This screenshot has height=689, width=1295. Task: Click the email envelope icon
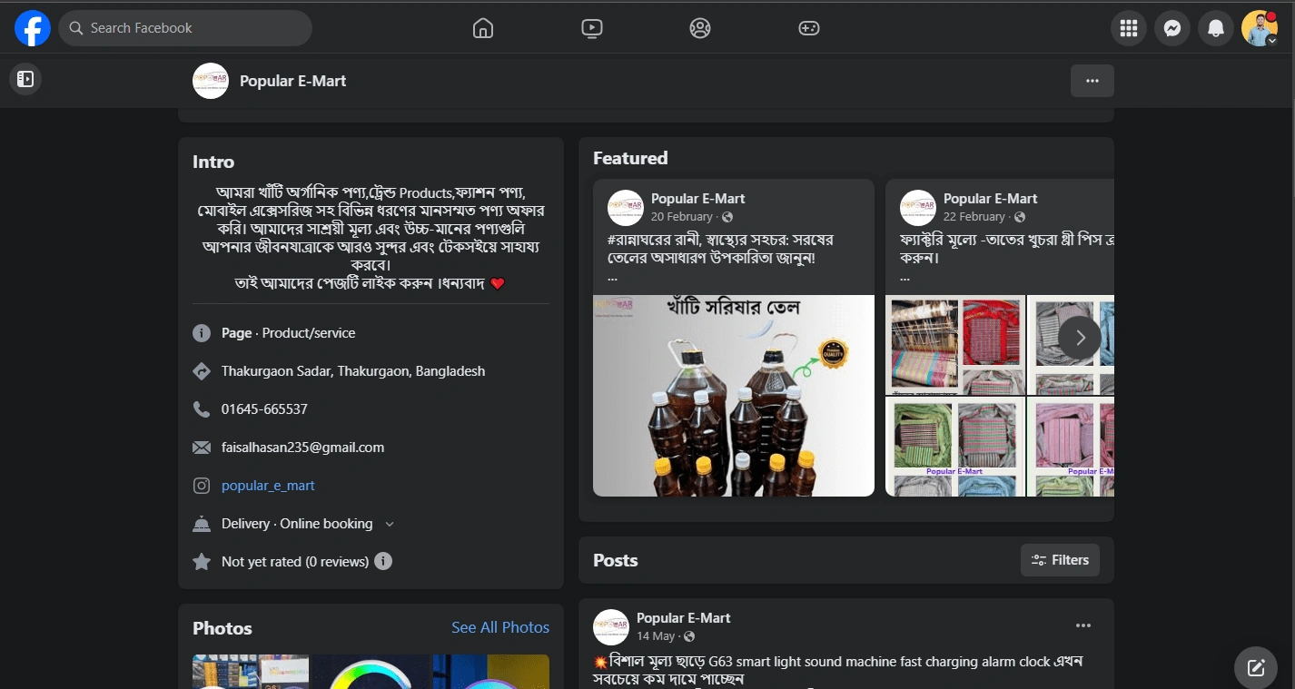pyautogui.click(x=202, y=448)
